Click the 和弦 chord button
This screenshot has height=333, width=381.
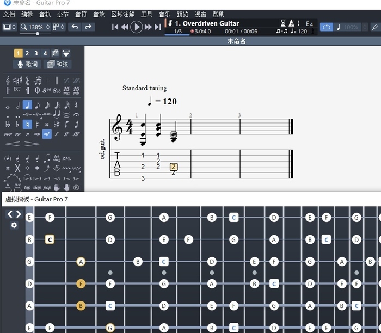(x=58, y=64)
